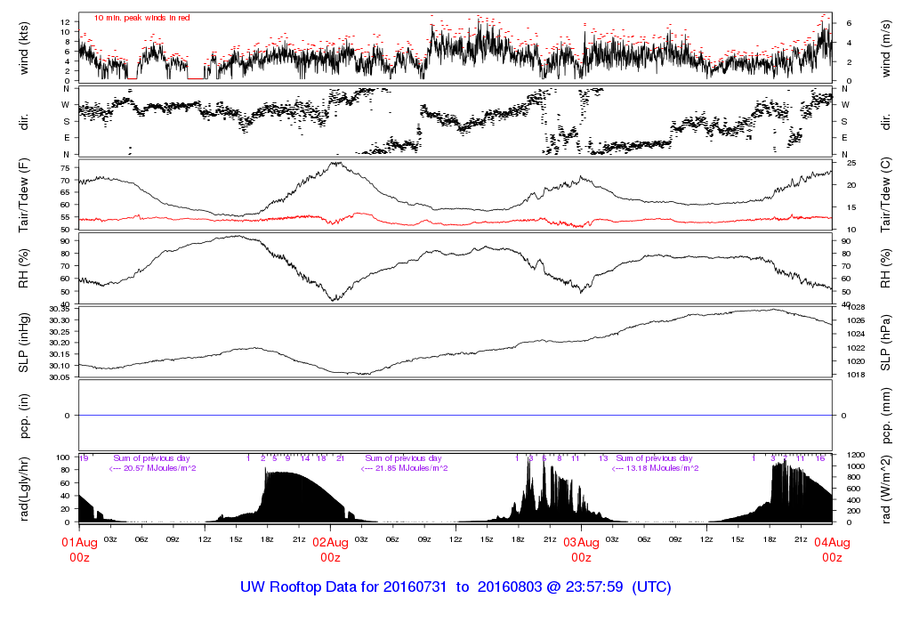
Task: Select the 'Tair/Tdew (F)' axis label
Action: [x=24, y=194]
